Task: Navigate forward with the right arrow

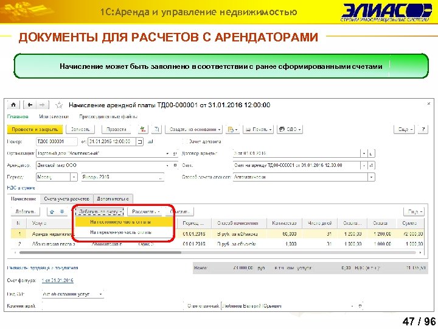Action: (42, 105)
